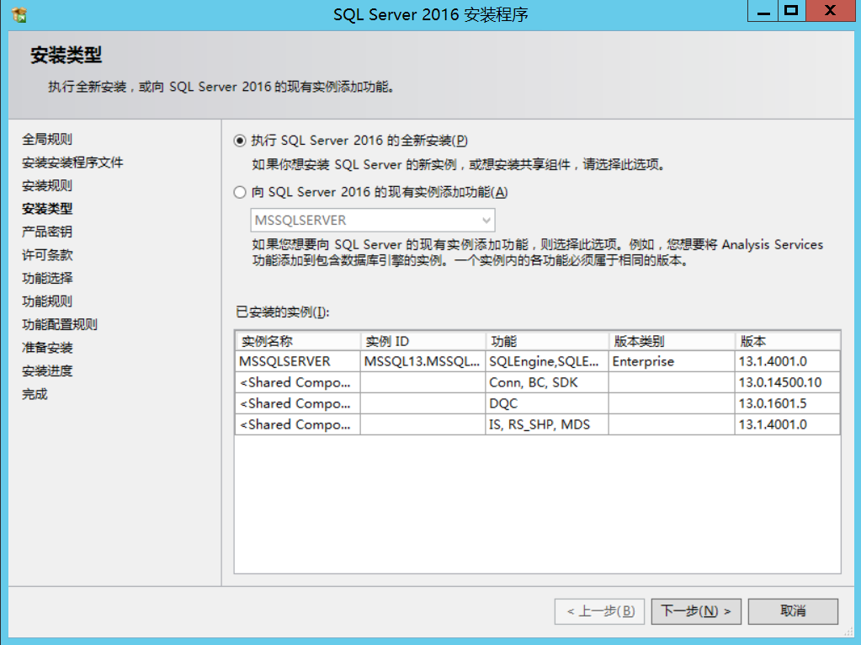This screenshot has height=645, width=861.
Task: Click the 实例名称 column header
Action: click(x=298, y=341)
